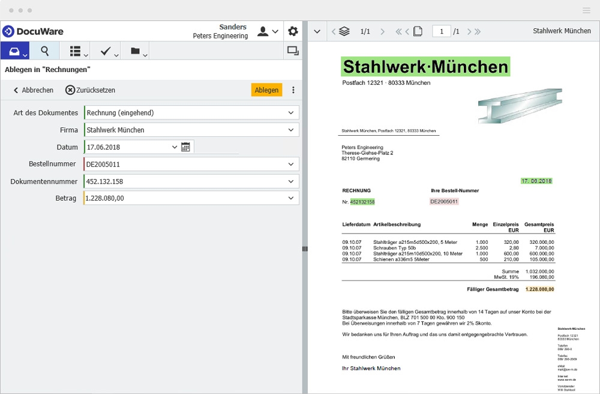Click highlighted Stahlwerk München heading in invoice
Image resolution: width=600 pixels, height=394 pixels.
tap(425, 67)
